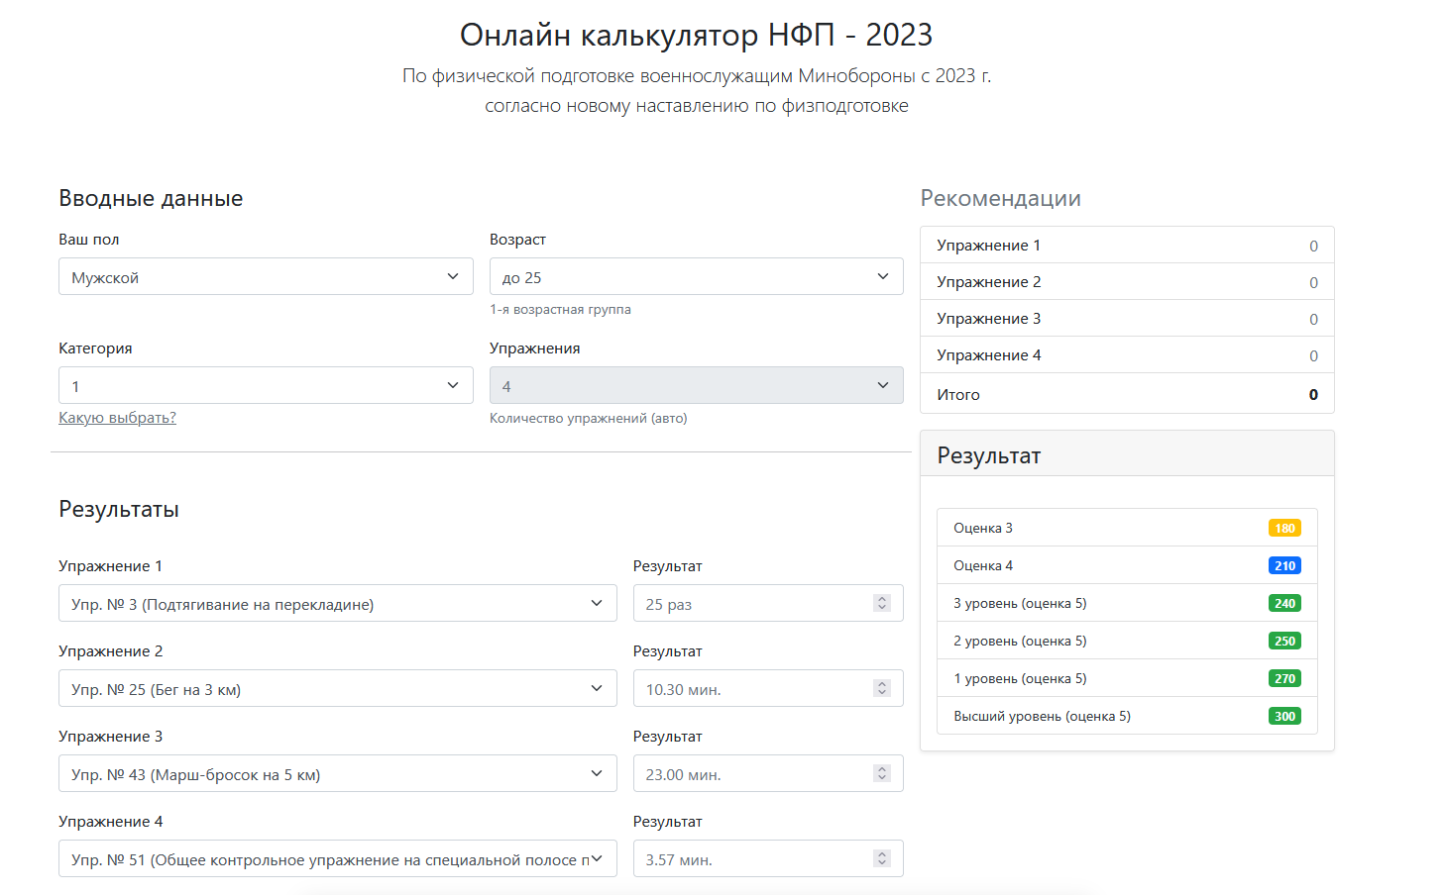This screenshot has width=1447, height=895.
Task: Select "1 уровень (оценка 5)" text
Action: (x=1020, y=678)
